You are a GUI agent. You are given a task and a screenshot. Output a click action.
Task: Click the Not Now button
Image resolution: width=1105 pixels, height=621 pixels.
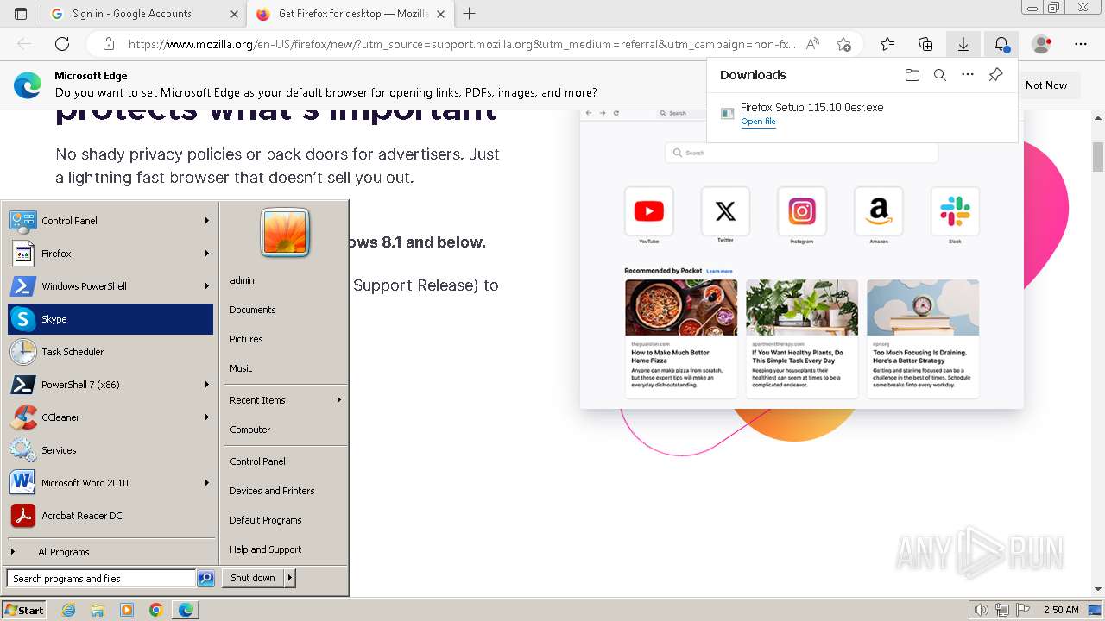click(x=1046, y=85)
